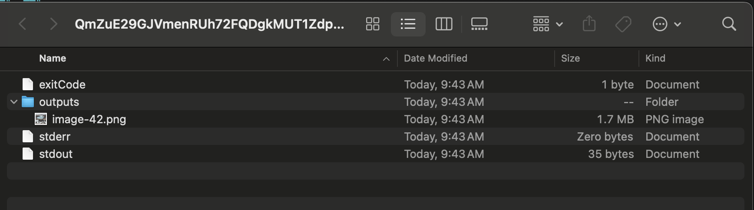Image resolution: width=754 pixels, height=210 pixels.
Task: Select list view mode
Action: pos(408,24)
